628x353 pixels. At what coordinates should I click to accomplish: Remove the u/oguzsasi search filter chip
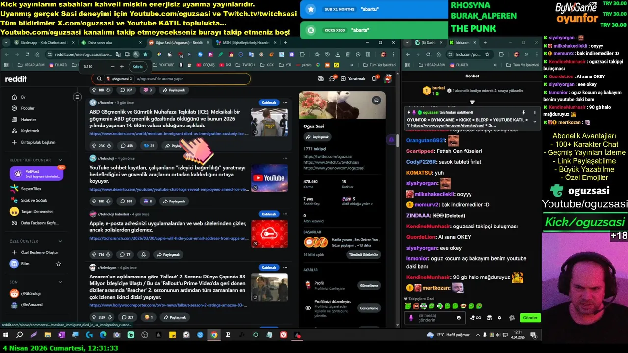131,79
